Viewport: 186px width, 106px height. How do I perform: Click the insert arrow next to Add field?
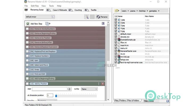(x=69, y=89)
